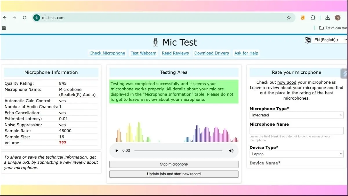The image size is (348, 196).
Task: Play the recorded audio
Action: (x=117, y=151)
